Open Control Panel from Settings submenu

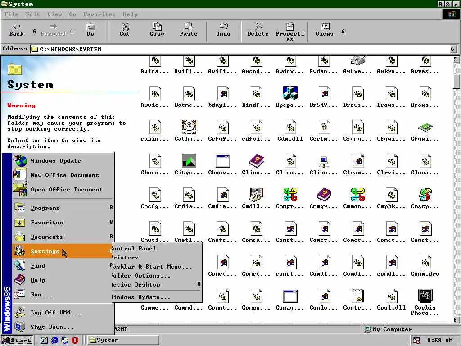(156, 249)
